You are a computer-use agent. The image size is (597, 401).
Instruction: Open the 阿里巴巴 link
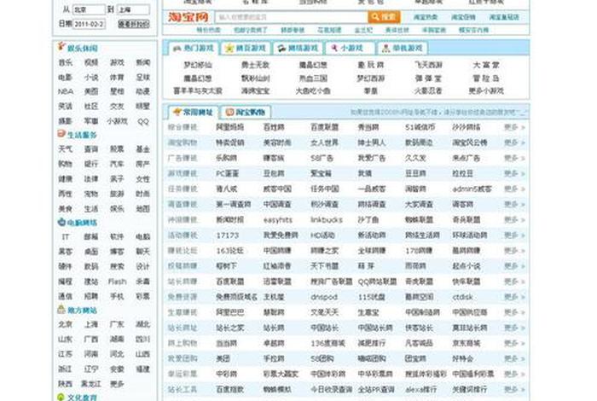click(x=230, y=312)
